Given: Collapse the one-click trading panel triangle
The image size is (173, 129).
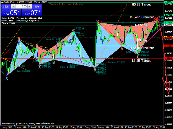Looking at the screenshot, I should click(2, 2).
